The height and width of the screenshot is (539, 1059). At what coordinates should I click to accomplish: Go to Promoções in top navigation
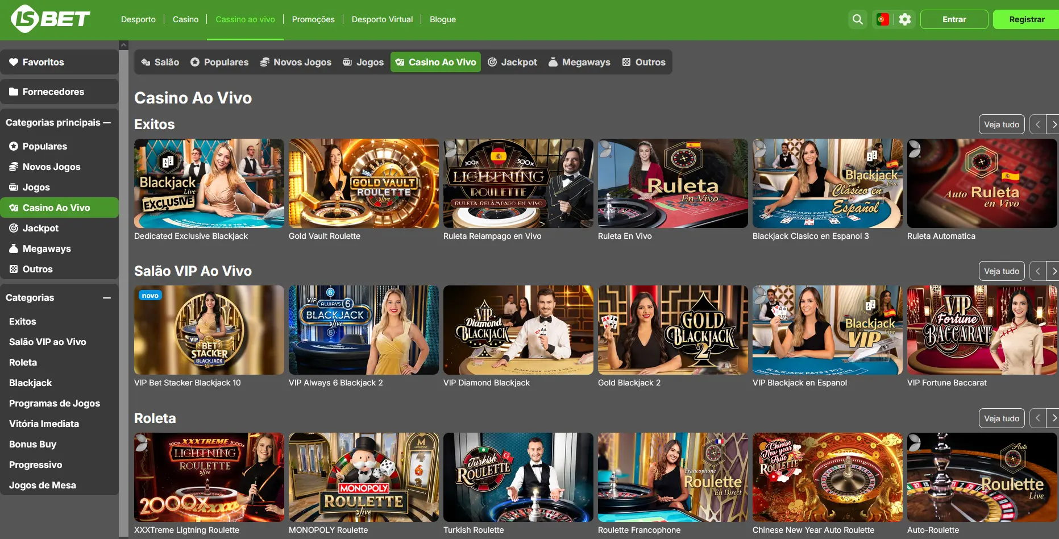coord(313,19)
